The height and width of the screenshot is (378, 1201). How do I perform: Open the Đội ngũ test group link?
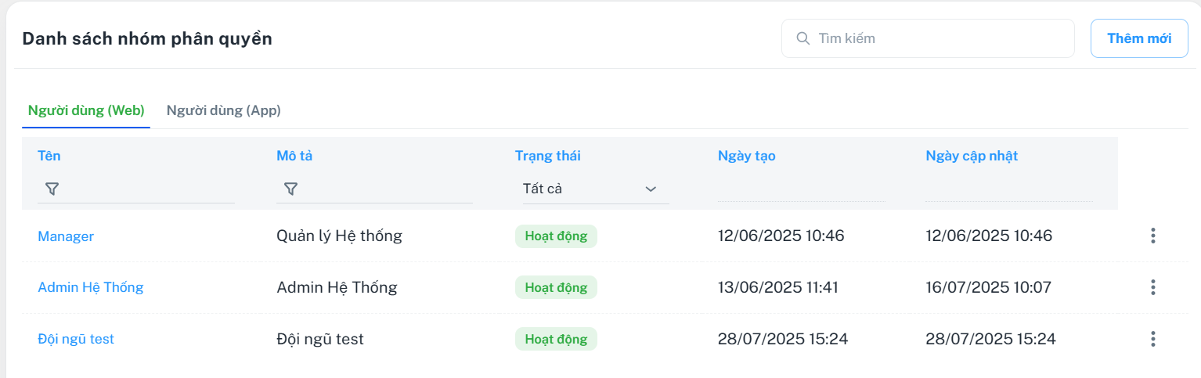coord(76,339)
